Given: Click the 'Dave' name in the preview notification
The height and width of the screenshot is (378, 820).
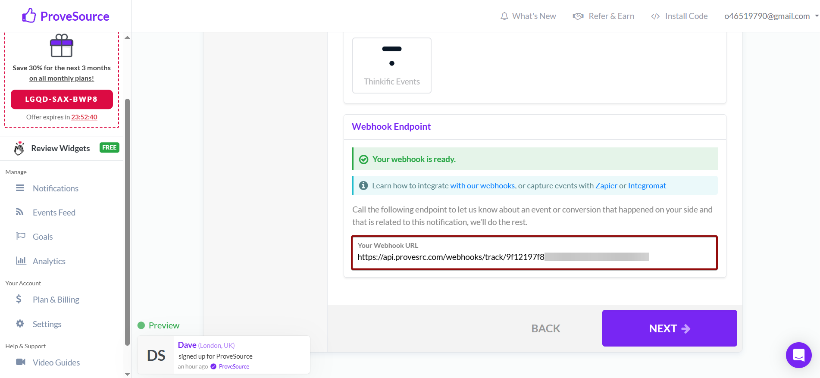Looking at the screenshot, I should (x=187, y=345).
